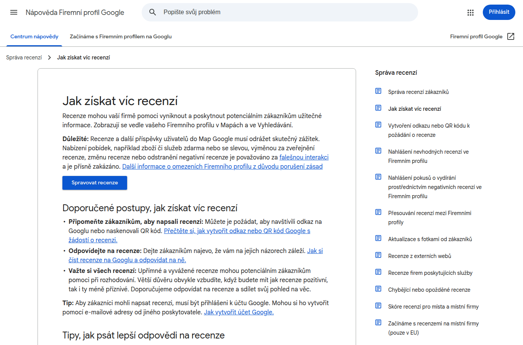Open Vytvoření odkazu nebo QR kódu sidebar article
Image resolution: width=523 pixels, height=345 pixels.
click(x=429, y=130)
